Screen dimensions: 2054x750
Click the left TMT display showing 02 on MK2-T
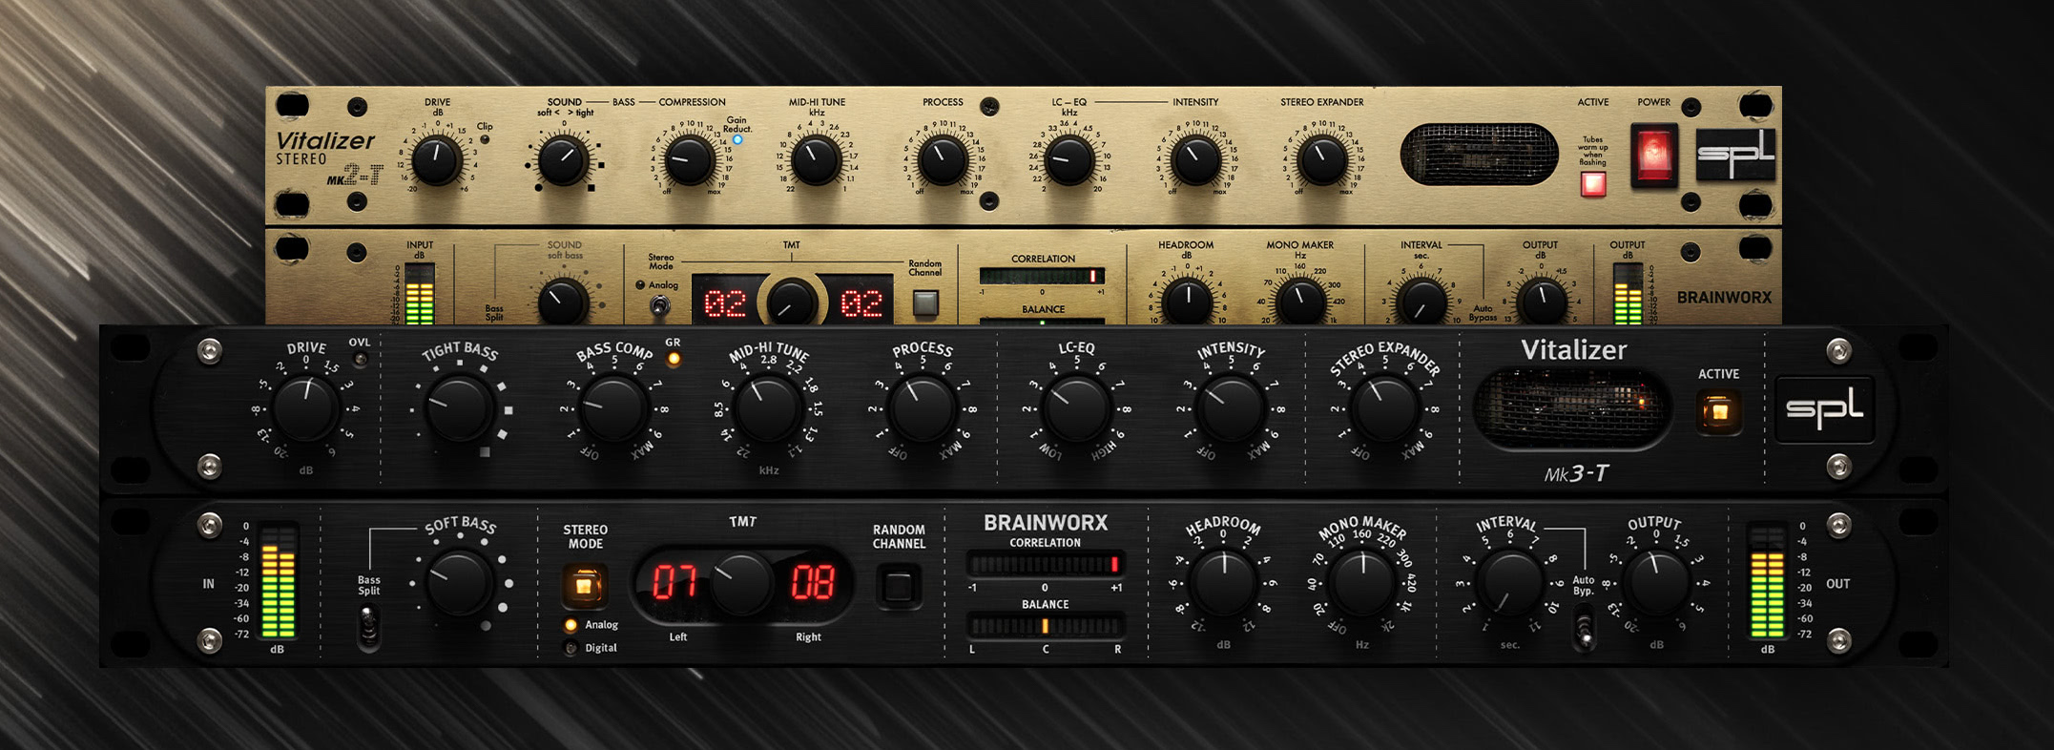pyautogui.click(x=725, y=303)
